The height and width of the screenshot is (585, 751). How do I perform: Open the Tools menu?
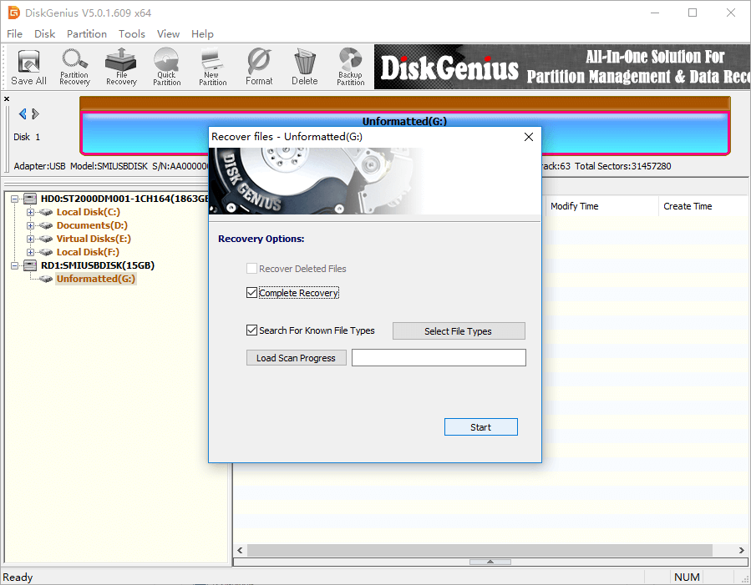[x=132, y=34]
